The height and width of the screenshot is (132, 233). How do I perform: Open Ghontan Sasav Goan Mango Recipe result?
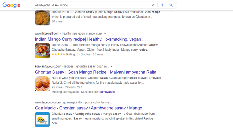95,72
